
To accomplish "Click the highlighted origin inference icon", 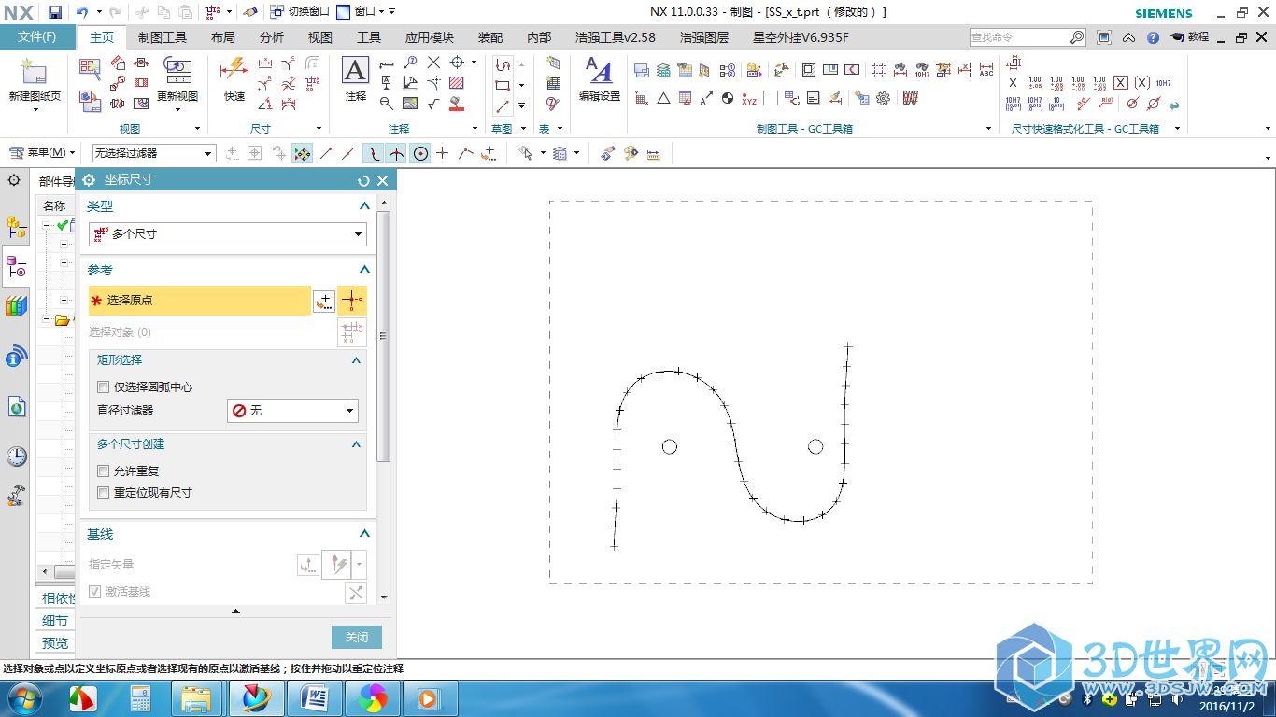I will (x=351, y=301).
